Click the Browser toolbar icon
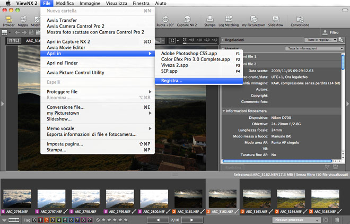The image size is (350, 224). [8, 20]
